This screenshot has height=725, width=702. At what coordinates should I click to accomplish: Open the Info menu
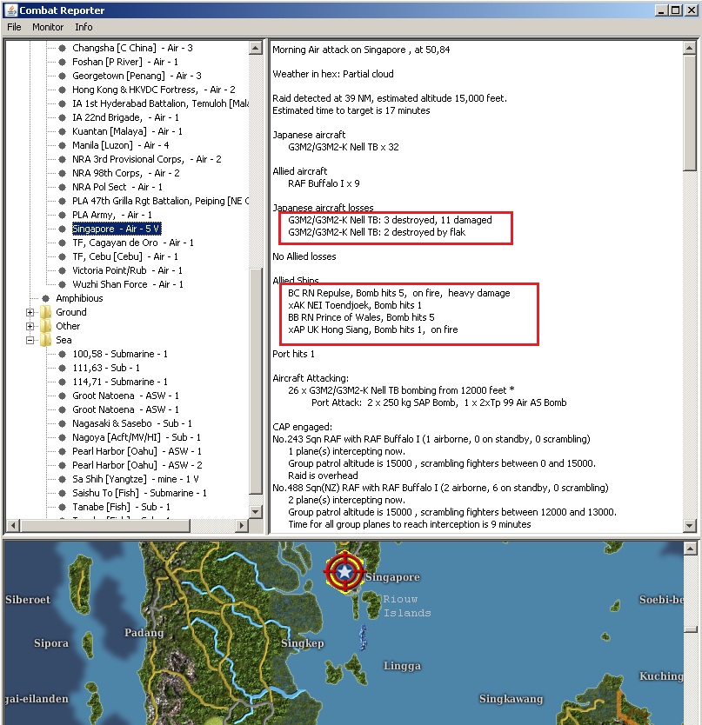coord(84,27)
